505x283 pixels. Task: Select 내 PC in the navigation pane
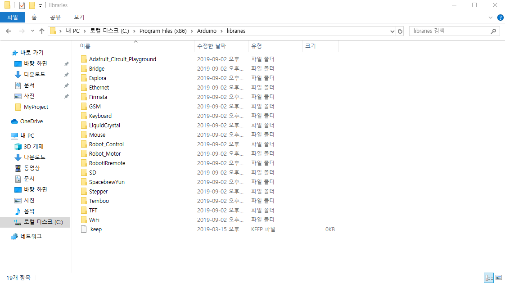click(x=23, y=135)
